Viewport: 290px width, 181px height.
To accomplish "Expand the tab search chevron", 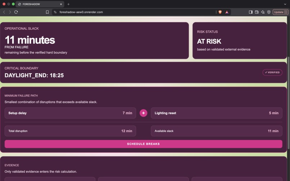I will [x=285, y=4].
